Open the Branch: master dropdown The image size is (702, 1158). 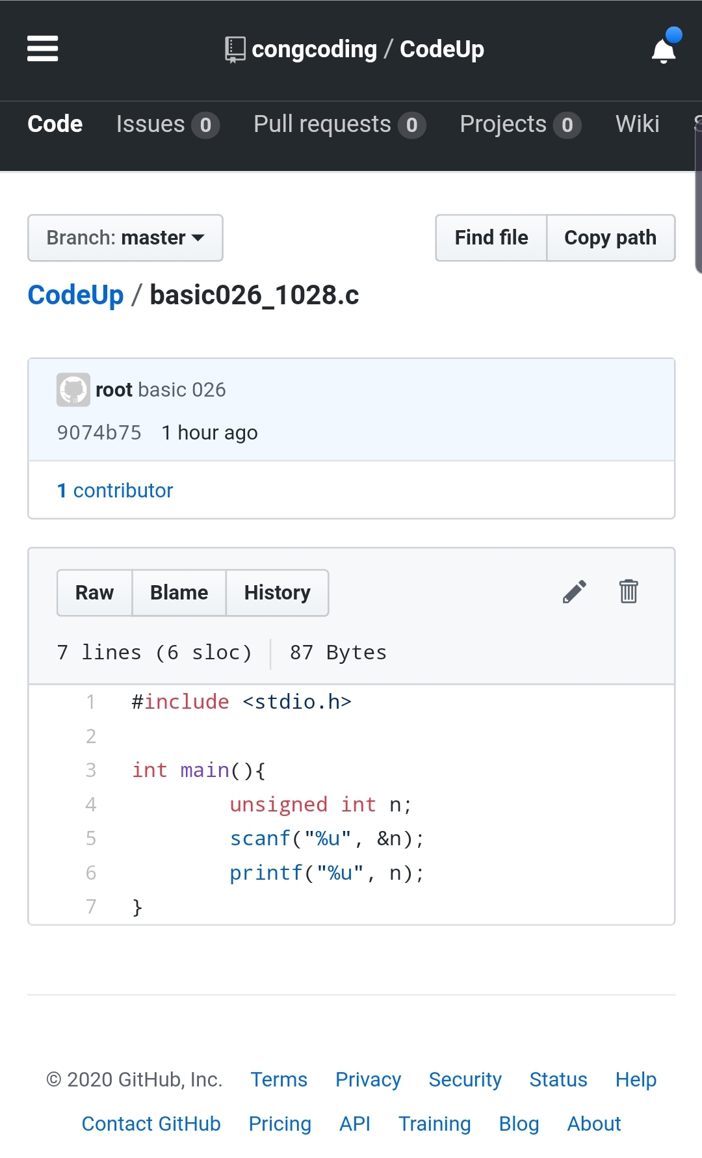(125, 238)
